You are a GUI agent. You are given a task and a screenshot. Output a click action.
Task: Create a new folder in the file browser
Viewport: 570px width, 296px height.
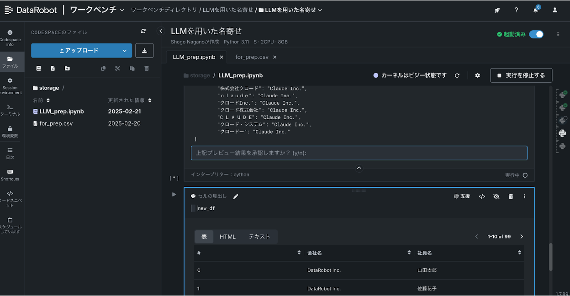[67, 68]
